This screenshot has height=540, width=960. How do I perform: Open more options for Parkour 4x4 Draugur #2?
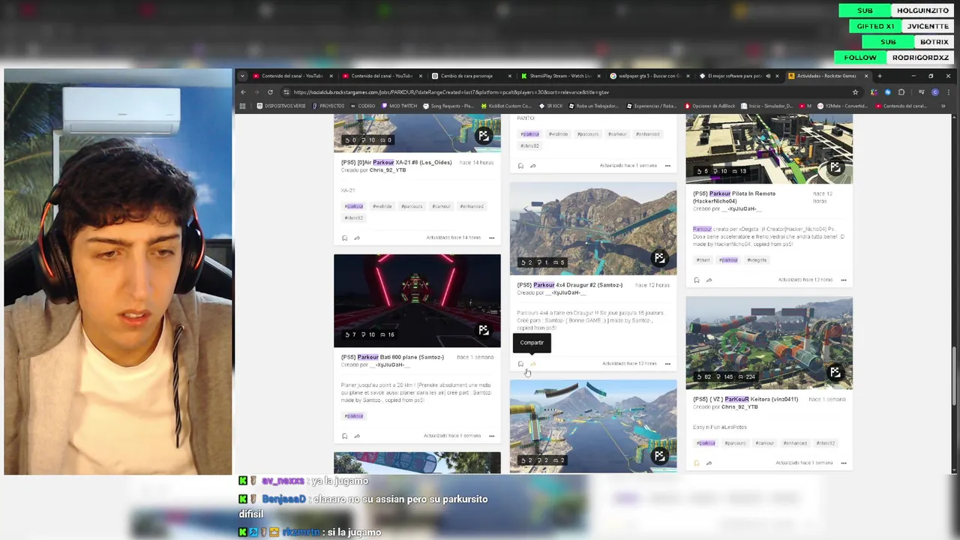pyautogui.click(x=667, y=364)
